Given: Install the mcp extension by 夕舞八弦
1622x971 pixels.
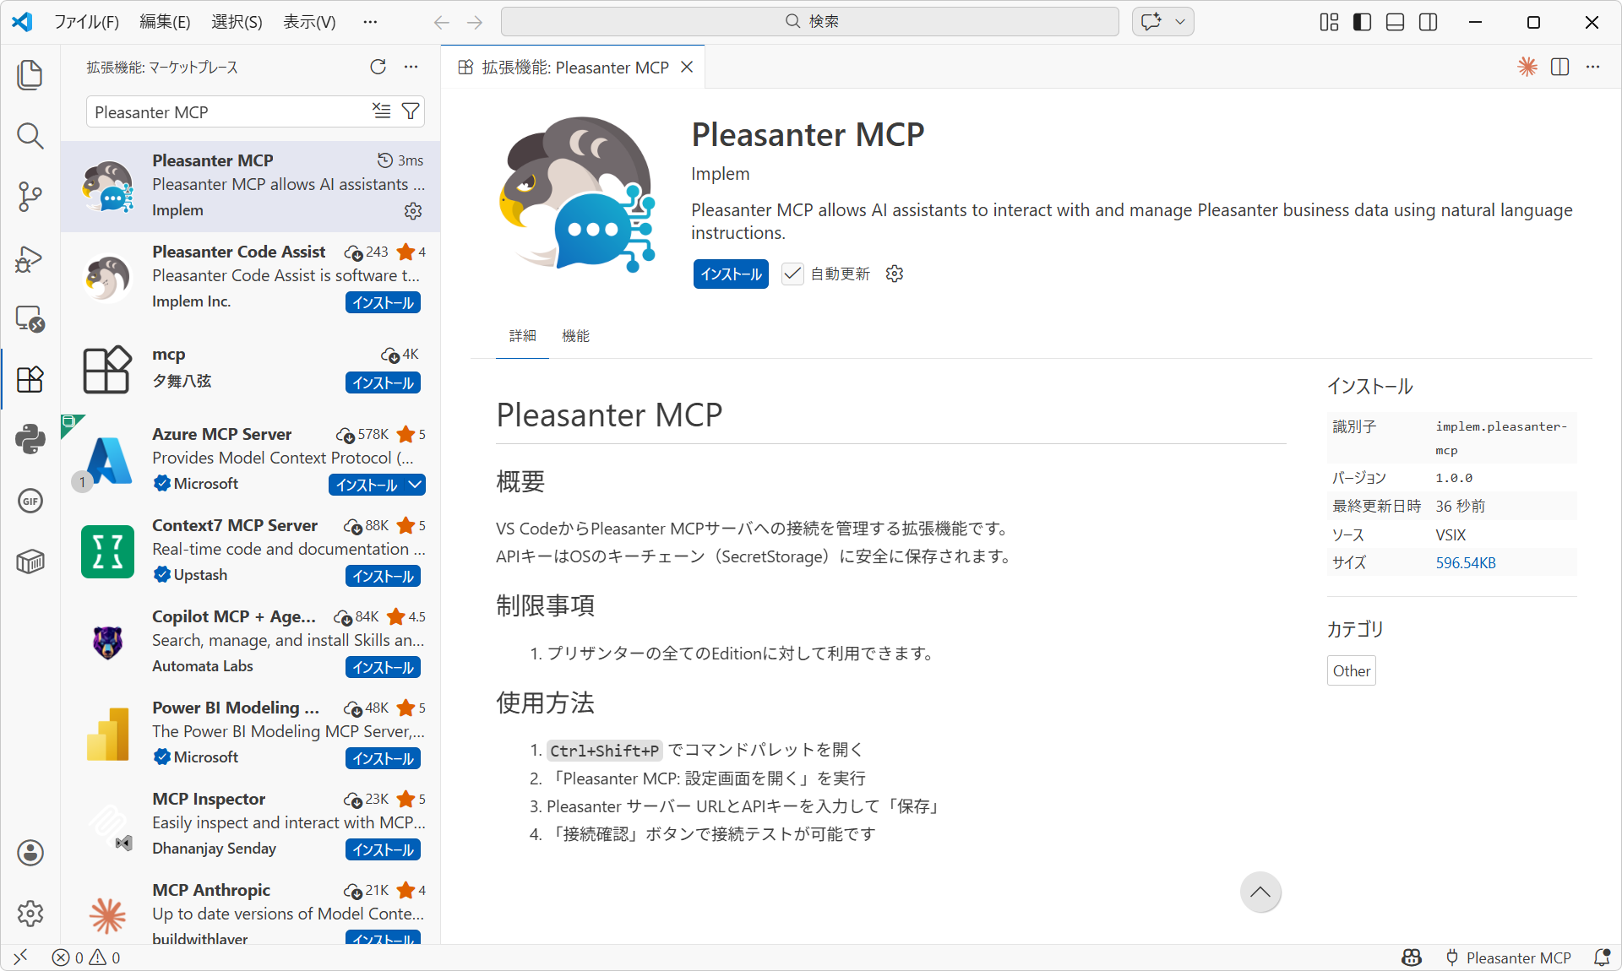Looking at the screenshot, I should [x=383, y=382].
